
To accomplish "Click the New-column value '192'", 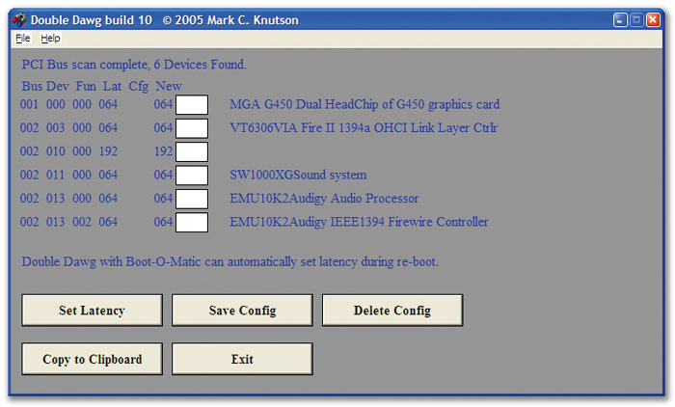I will coord(163,151).
